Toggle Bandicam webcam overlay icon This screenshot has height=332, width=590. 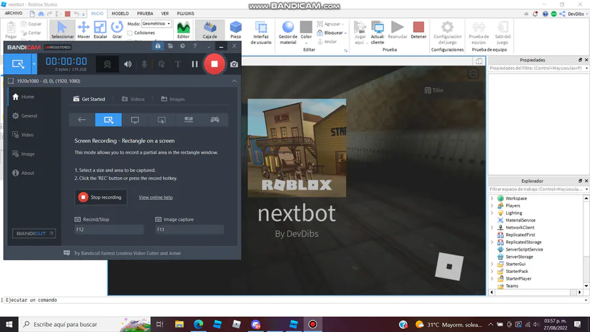pyautogui.click(x=108, y=64)
